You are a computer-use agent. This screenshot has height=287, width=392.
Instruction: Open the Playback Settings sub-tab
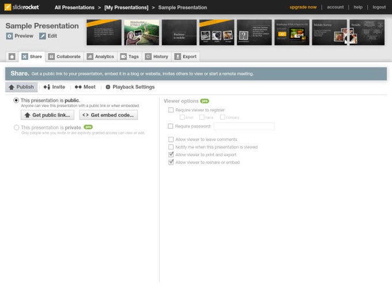point(130,87)
